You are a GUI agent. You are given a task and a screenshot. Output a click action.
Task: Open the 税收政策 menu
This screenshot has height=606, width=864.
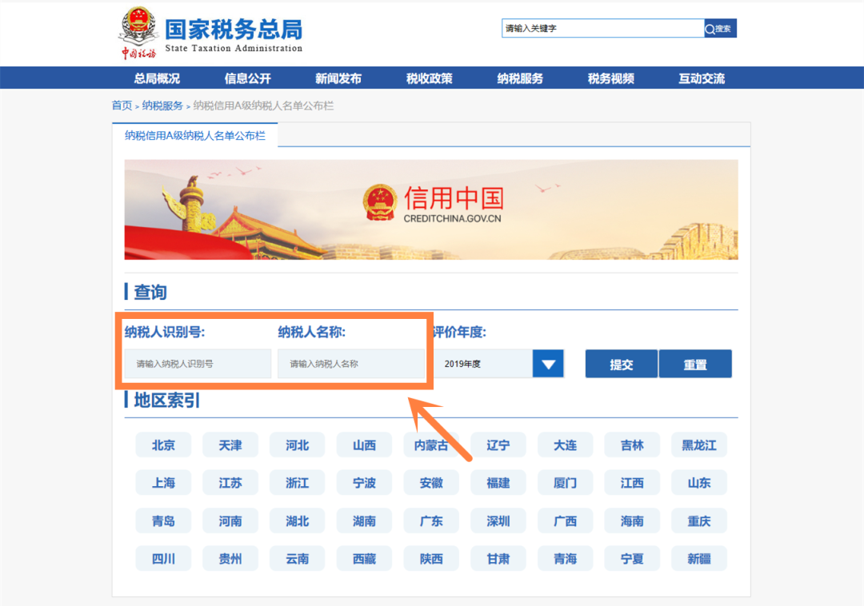[x=430, y=78]
